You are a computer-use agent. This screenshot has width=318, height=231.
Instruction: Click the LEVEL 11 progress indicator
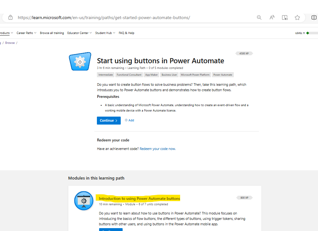click(x=307, y=33)
